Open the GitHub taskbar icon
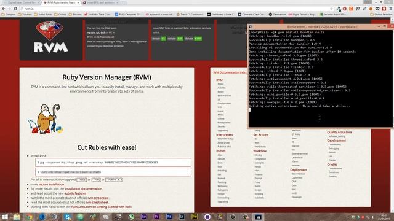 click(x=207, y=217)
